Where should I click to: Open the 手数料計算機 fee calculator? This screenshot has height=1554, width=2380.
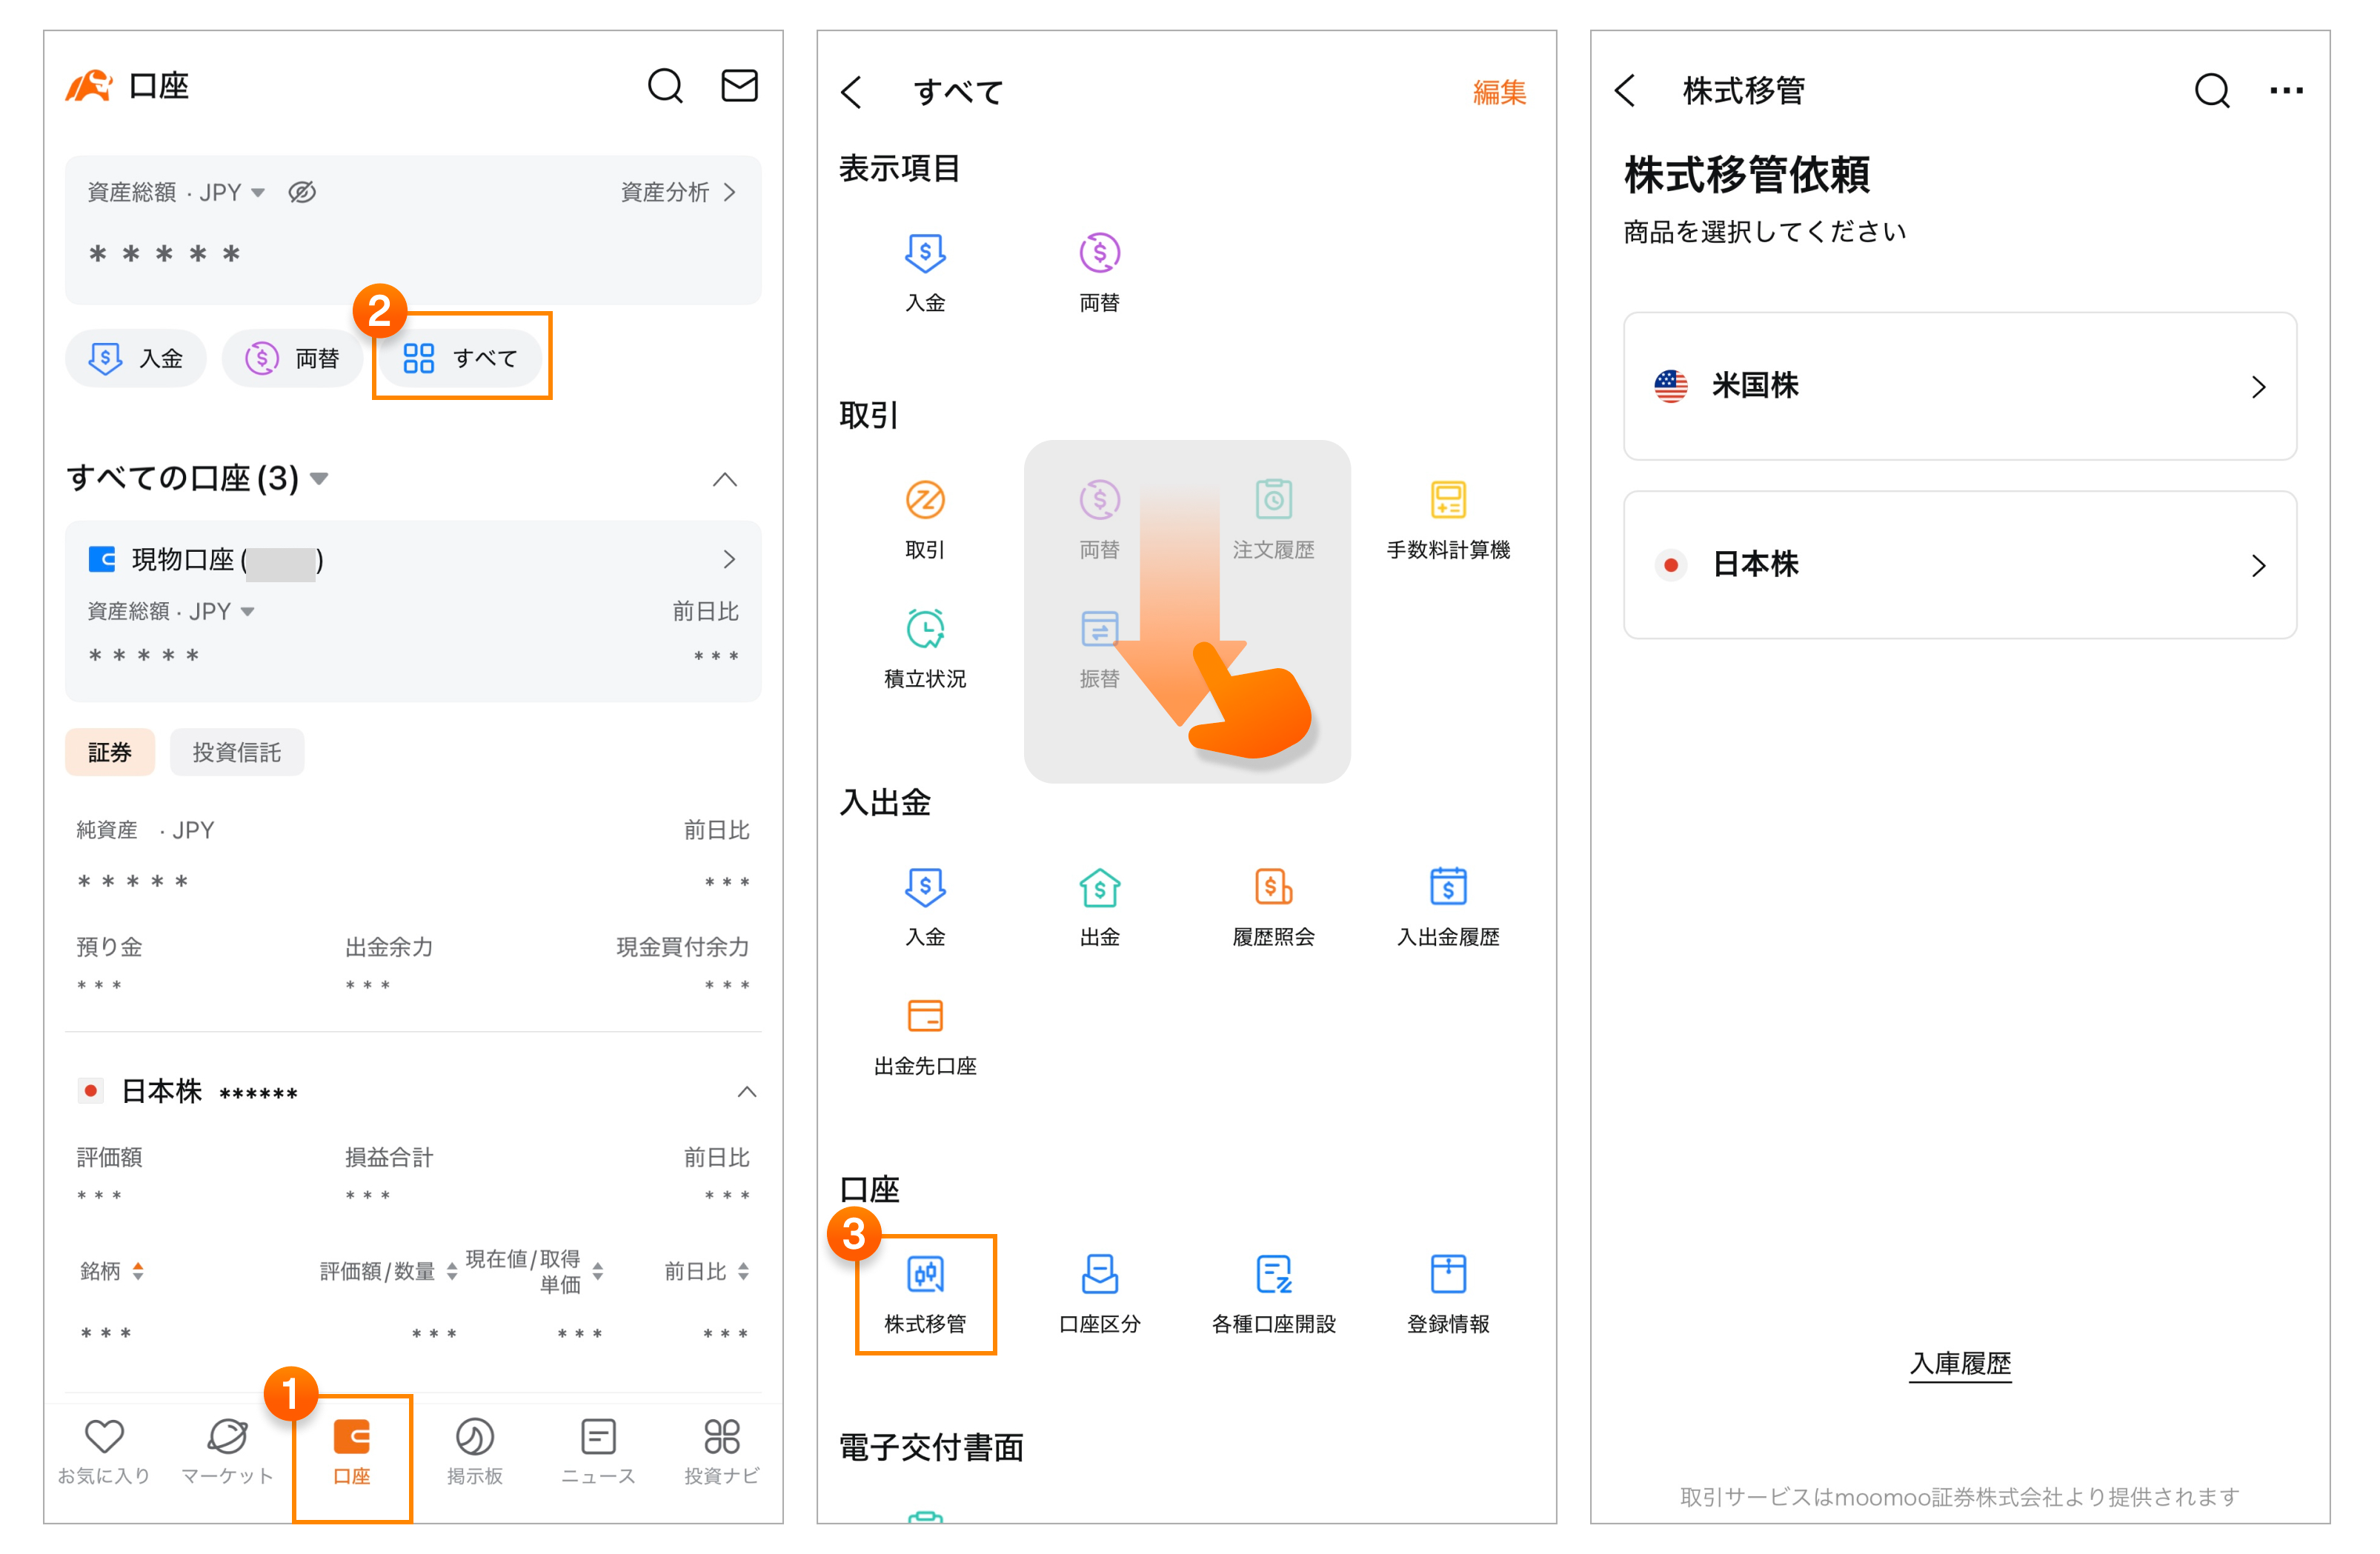coord(1447,518)
